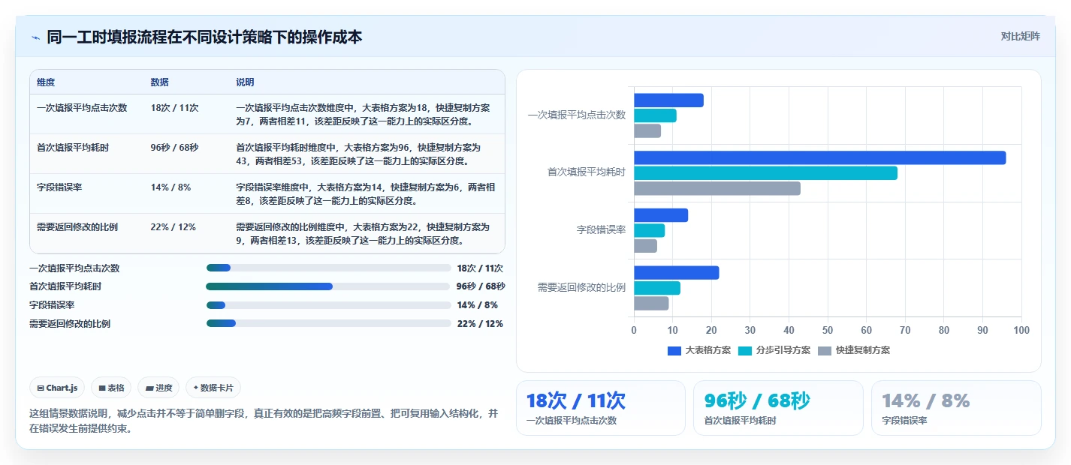Click the table value 14% / 8%
Screen dimensions: 1071x465
pyautogui.click(x=170, y=187)
